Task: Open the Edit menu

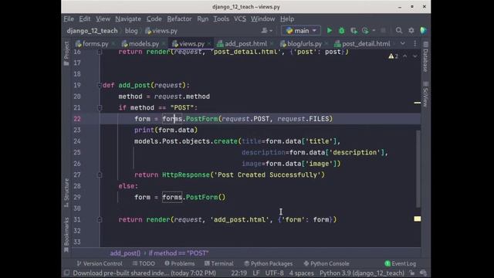Action: [84, 19]
